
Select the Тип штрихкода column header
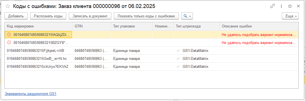[x=196, y=26]
